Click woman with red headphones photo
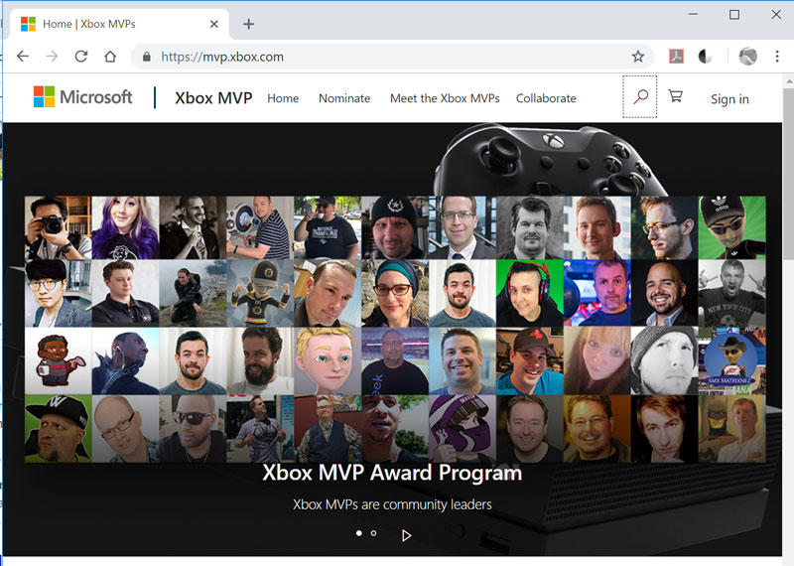 [530, 293]
